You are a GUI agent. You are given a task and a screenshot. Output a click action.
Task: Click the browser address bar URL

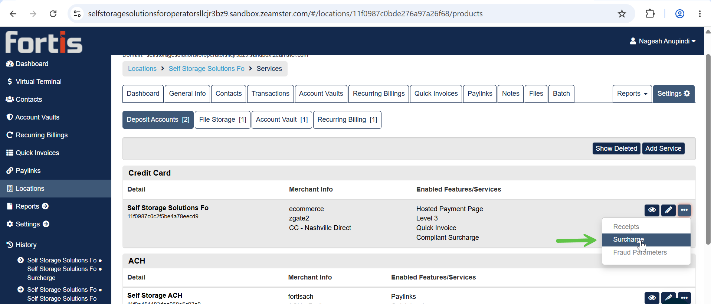tap(285, 14)
